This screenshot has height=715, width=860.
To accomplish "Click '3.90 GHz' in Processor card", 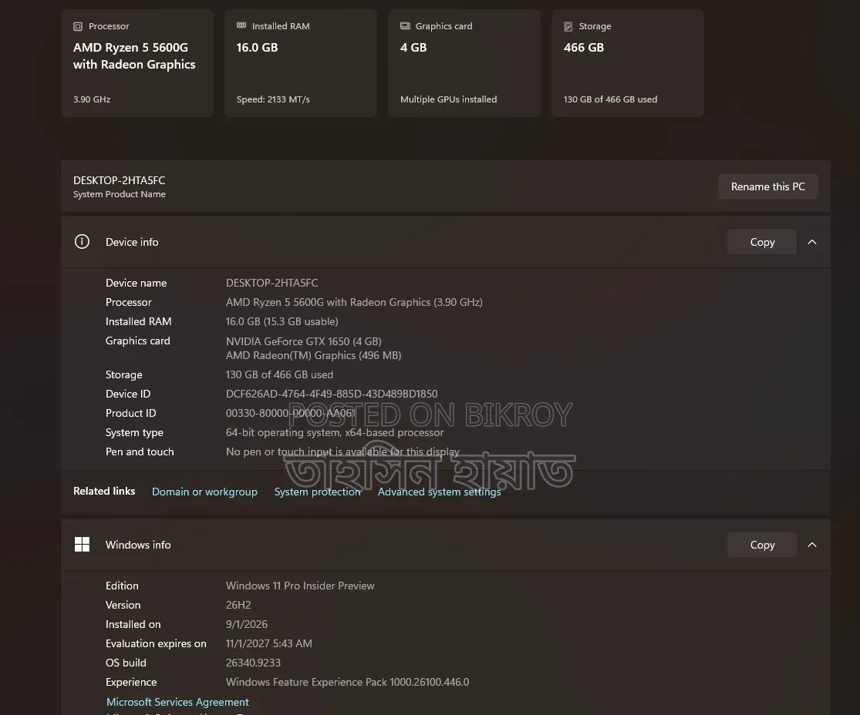I will (x=92, y=99).
